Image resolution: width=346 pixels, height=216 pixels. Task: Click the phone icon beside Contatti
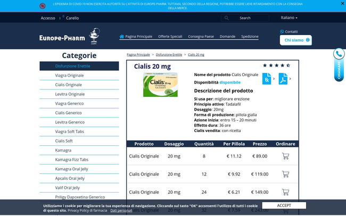(282, 31)
